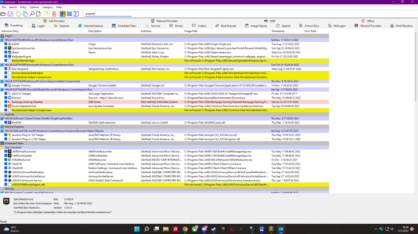Open the File menu
This screenshot has height=234, width=418.
point(4,7)
